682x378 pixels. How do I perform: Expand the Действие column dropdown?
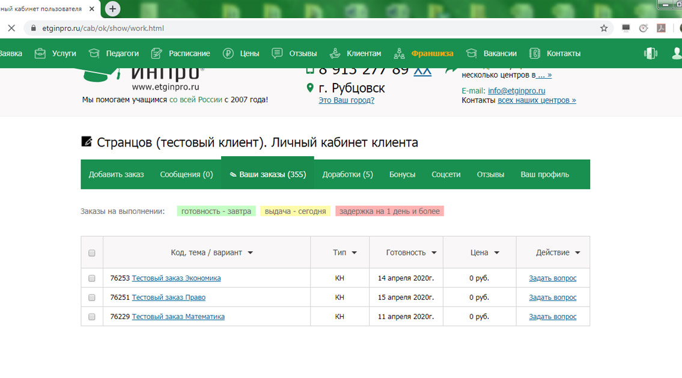point(578,253)
